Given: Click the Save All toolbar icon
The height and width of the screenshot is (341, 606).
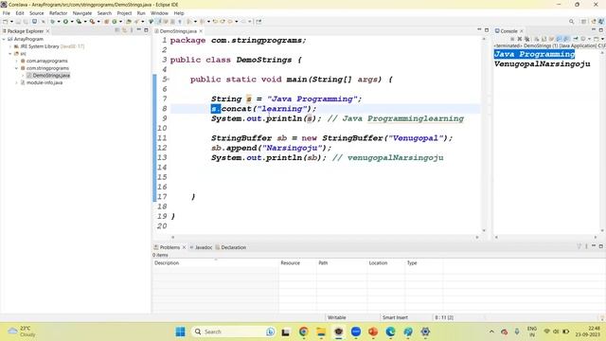Looking at the screenshot, I should point(26,22).
